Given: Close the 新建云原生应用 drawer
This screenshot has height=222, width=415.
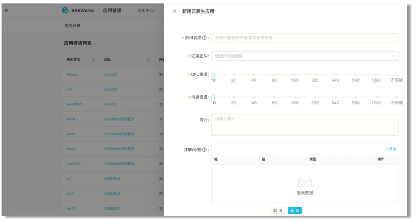Looking at the screenshot, I should coord(175,11).
